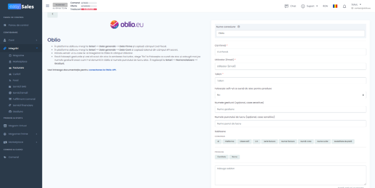The width and height of the screenshot is (375, 188).
Task: Insert the Platforma template tag
Action: pos(230,142)
